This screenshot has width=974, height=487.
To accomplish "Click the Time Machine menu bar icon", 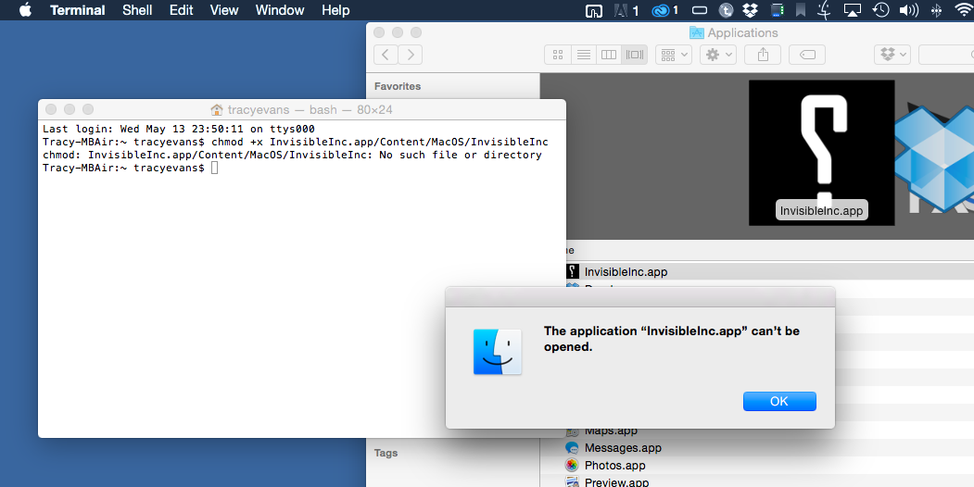I will tap(880, 10).
